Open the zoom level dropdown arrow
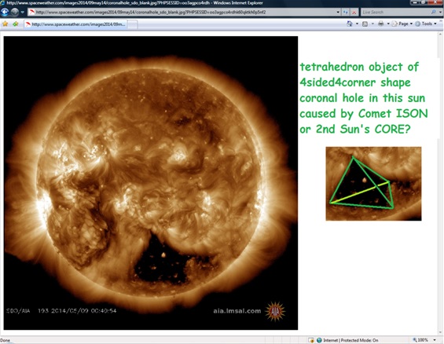The width and height of the screenshot is (444, 344). coord(435,340)
